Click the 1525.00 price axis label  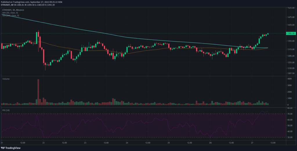coord(291,8)
